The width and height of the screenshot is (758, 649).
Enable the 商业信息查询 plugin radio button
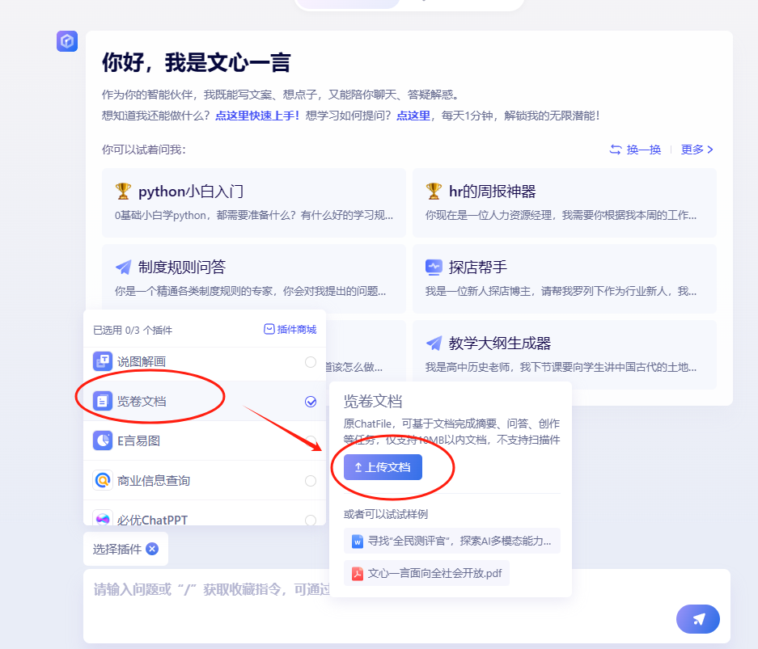tap(311, 481)
